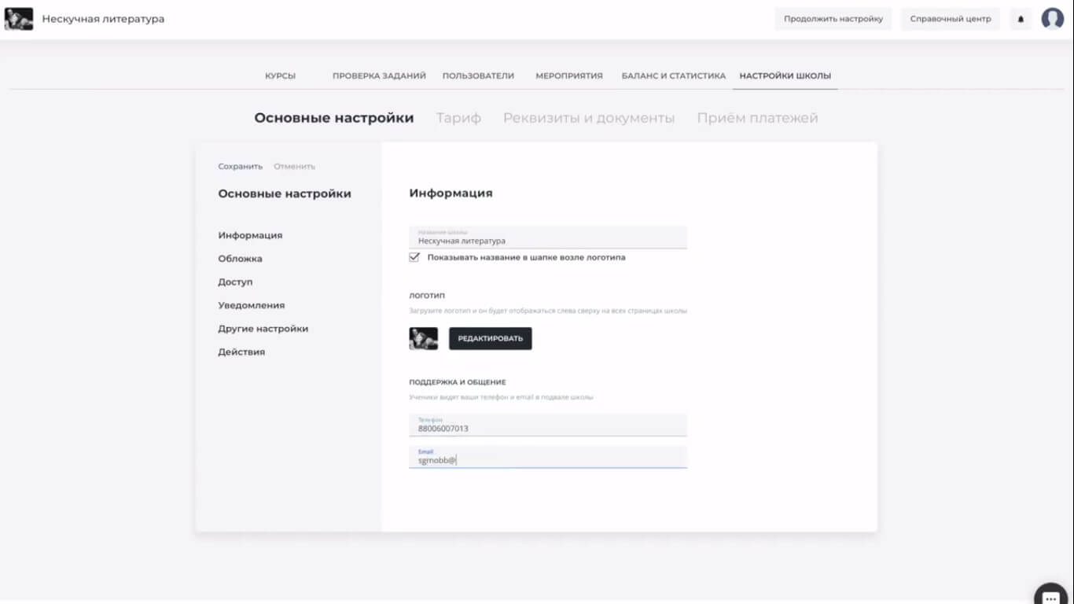This screenshot has width=1074, height=604.
Task: Click РЕДАКТИРОВАТЬ next to the logo
Action: [x=490, y=338]
